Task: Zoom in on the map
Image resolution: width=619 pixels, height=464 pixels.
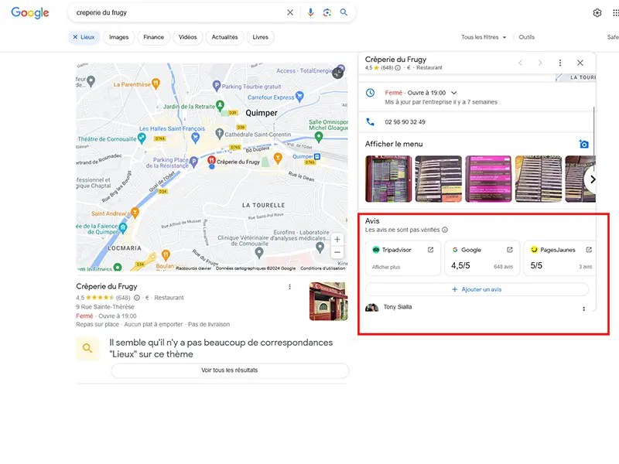Action: pos(337,239)
